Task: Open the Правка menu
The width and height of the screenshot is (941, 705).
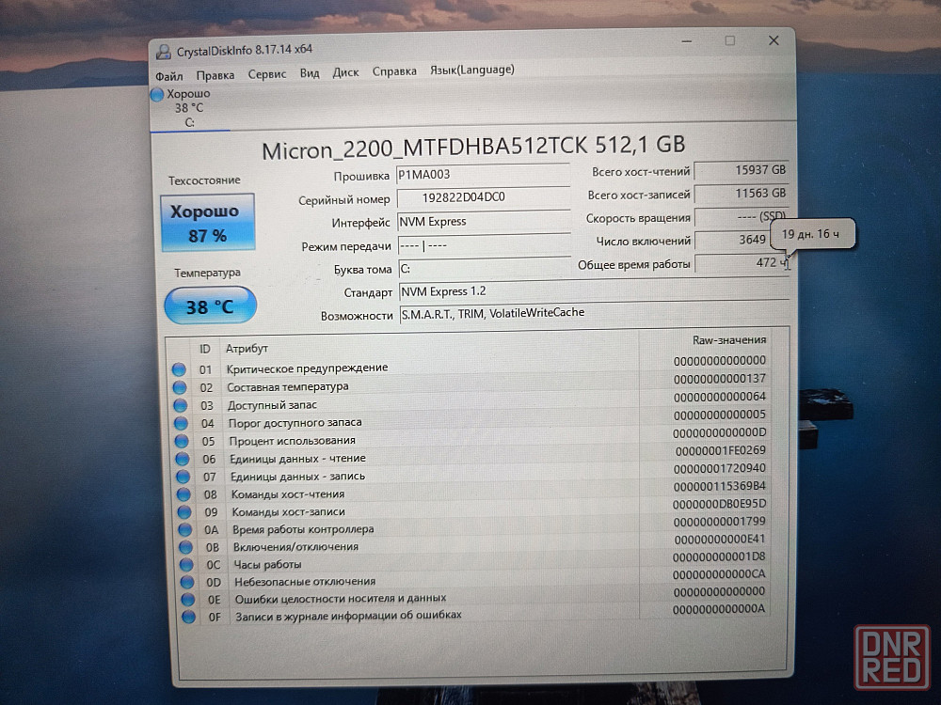Action: (215, 75)
